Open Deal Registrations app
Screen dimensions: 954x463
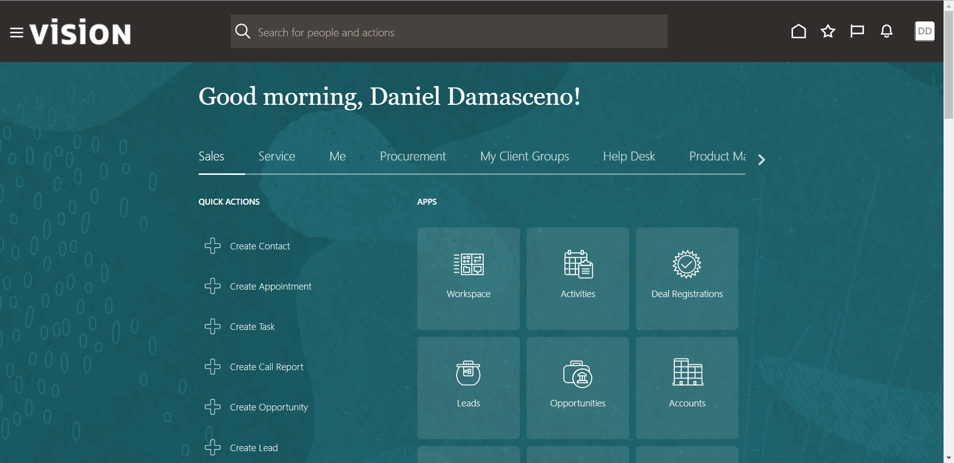(687, 278)
